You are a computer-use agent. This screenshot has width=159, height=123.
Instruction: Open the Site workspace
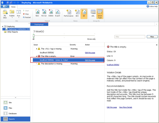coord(15,103)
